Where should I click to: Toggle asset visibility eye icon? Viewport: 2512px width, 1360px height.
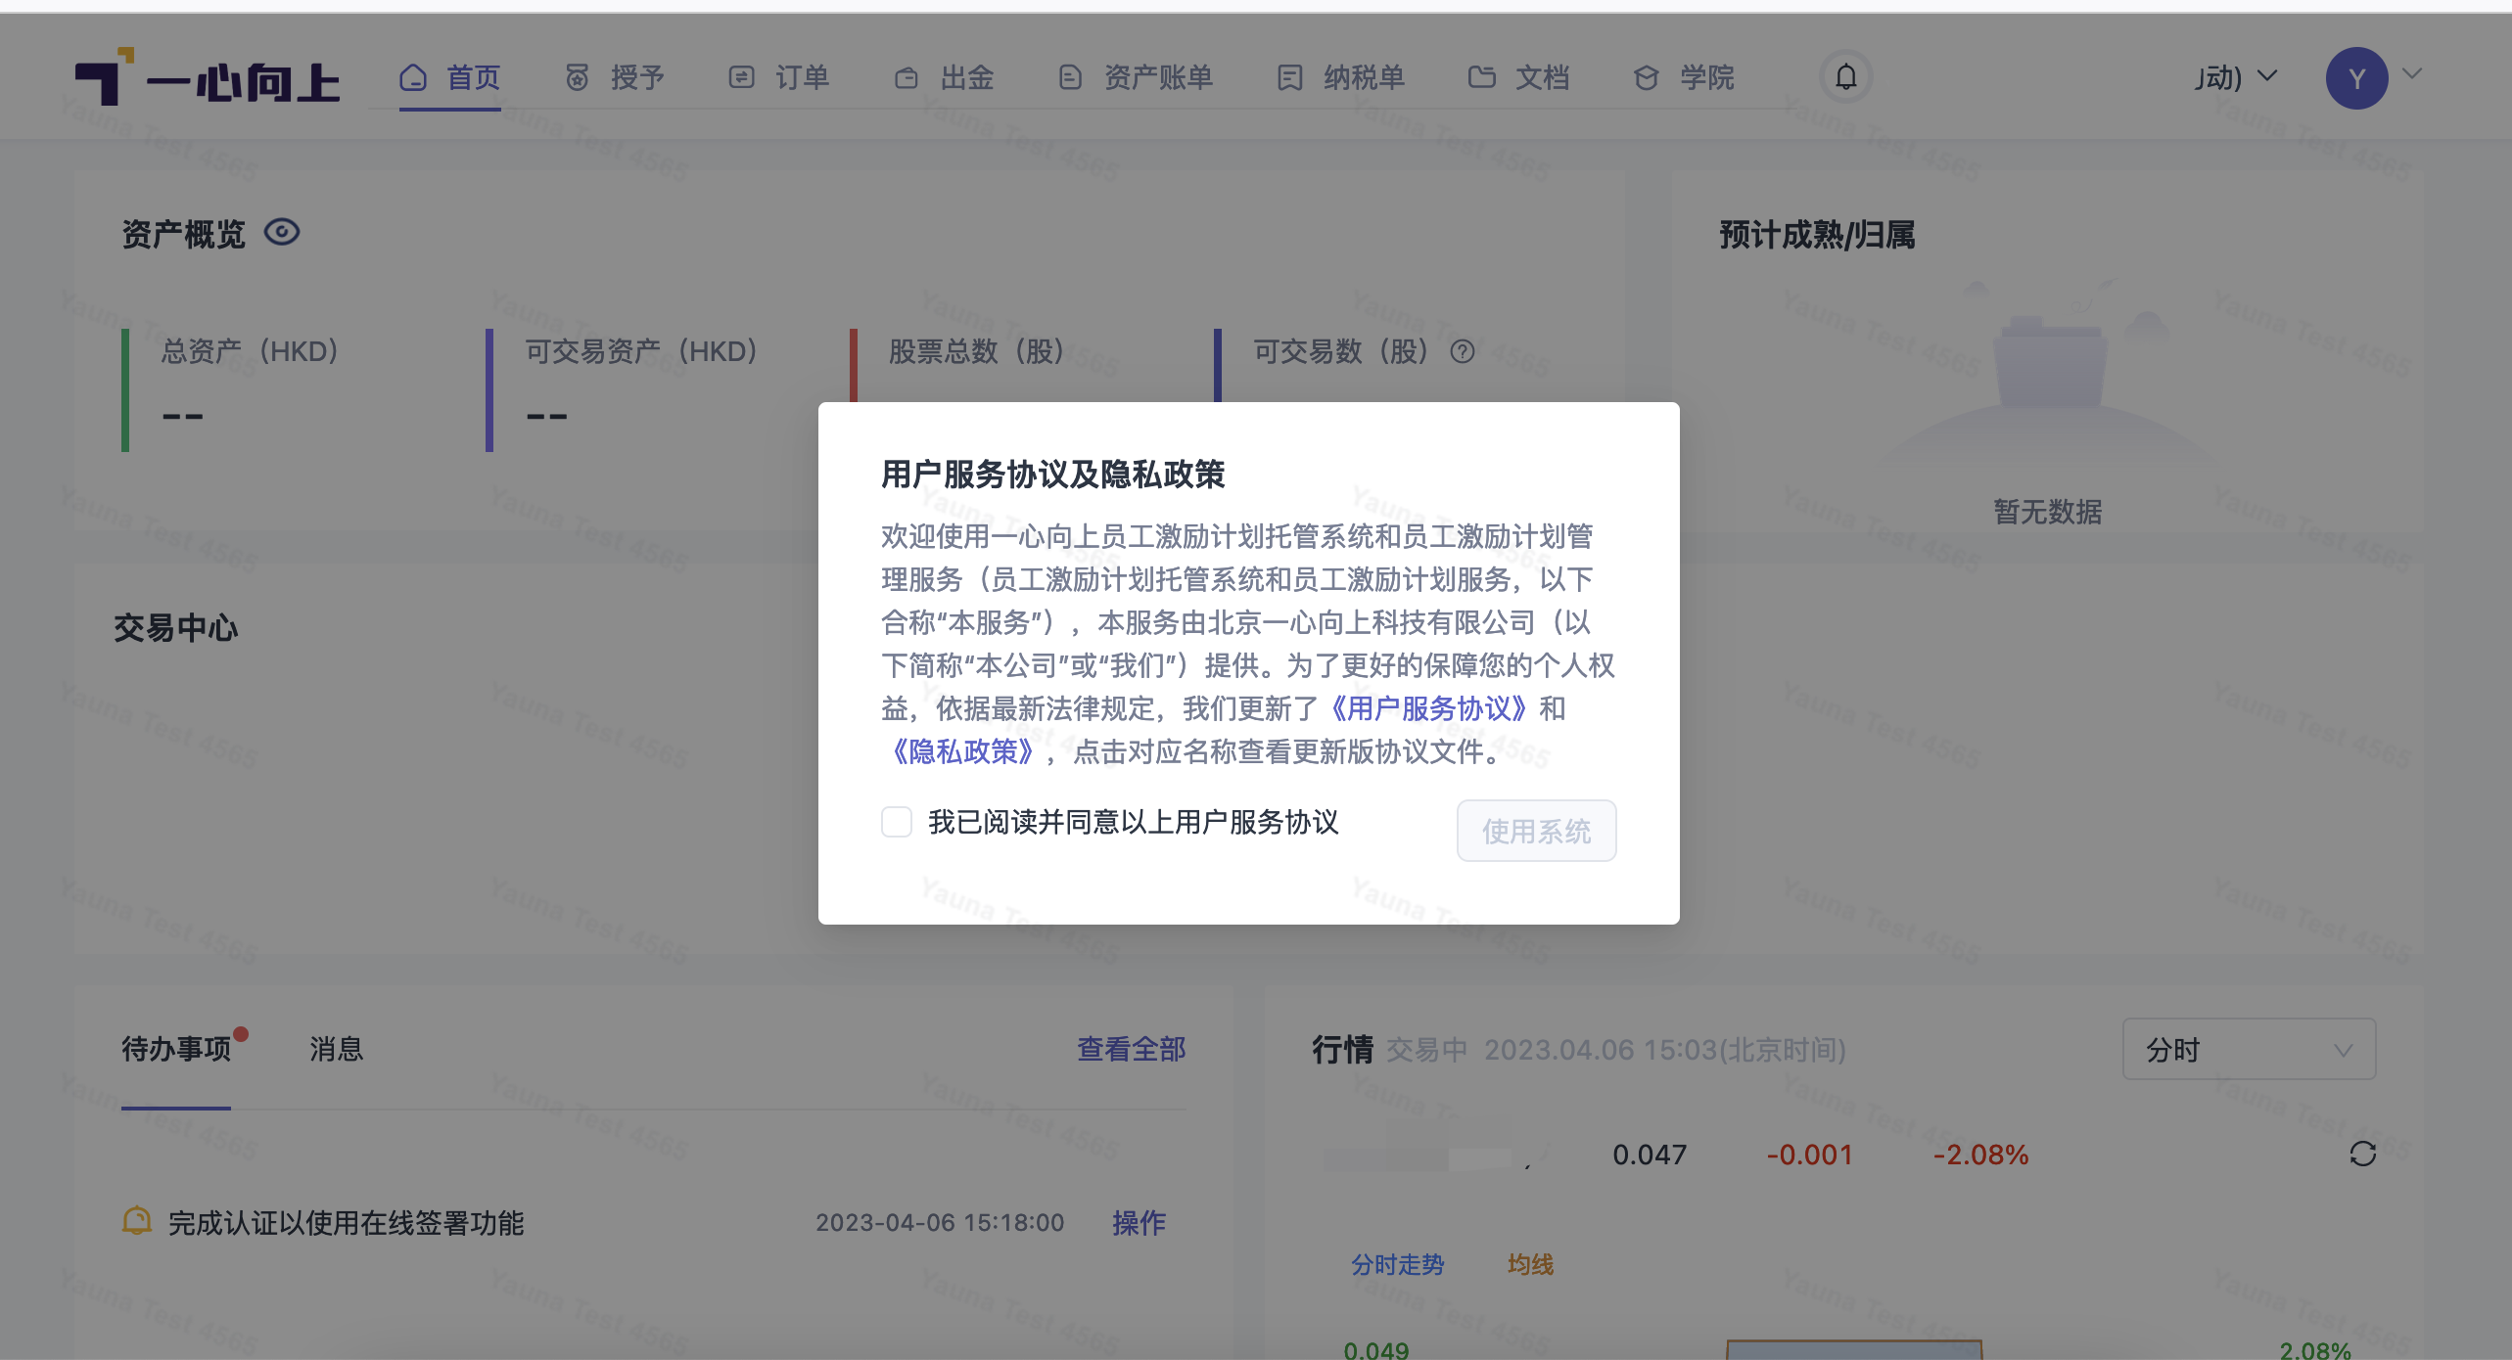[282, 233]
